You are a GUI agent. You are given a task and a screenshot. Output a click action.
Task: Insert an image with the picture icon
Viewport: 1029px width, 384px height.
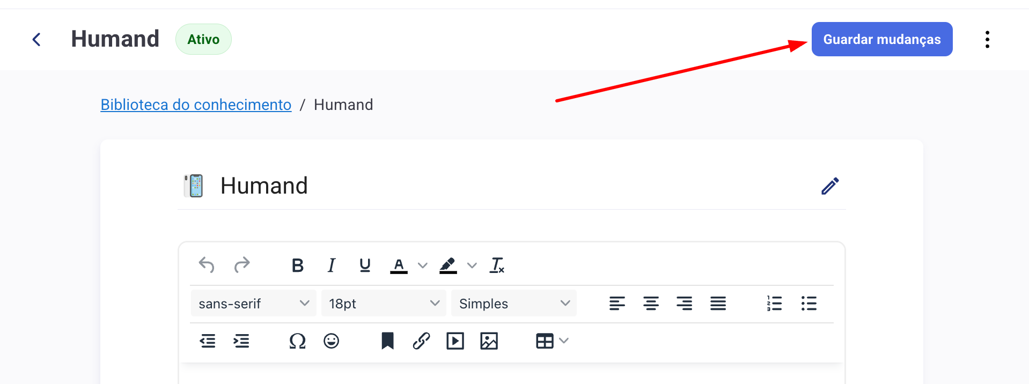489,341
